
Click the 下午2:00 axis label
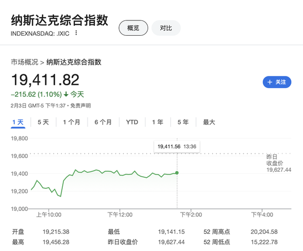coord(191,215)
